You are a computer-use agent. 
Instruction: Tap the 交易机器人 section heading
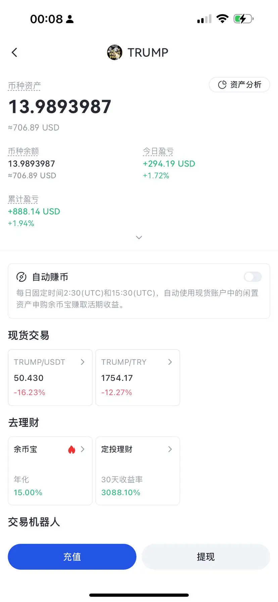point(34,522)
